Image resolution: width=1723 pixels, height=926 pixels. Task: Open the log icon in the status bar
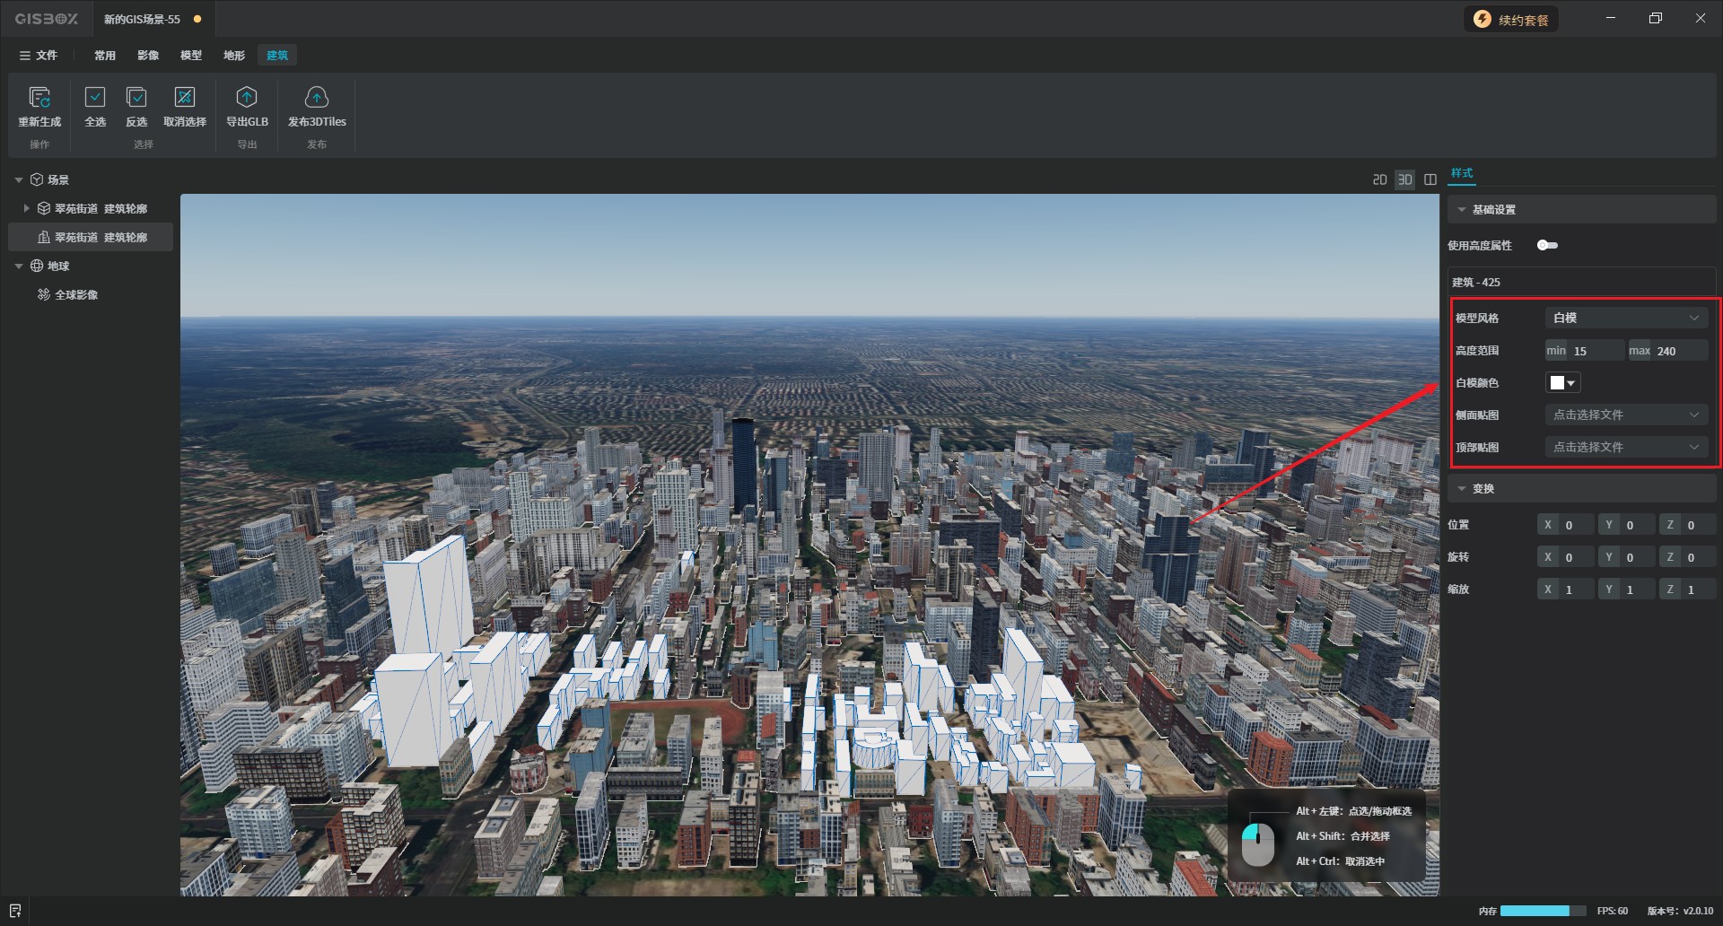[x=15, y=911]
